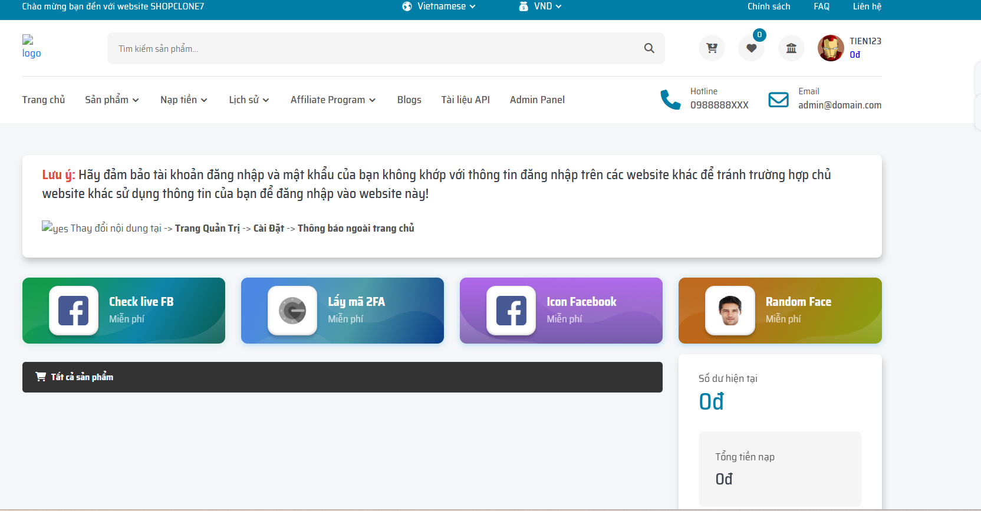Open the Check live FB tool
981x511 pixels.
pyautogui.click(x=124, y=311)
